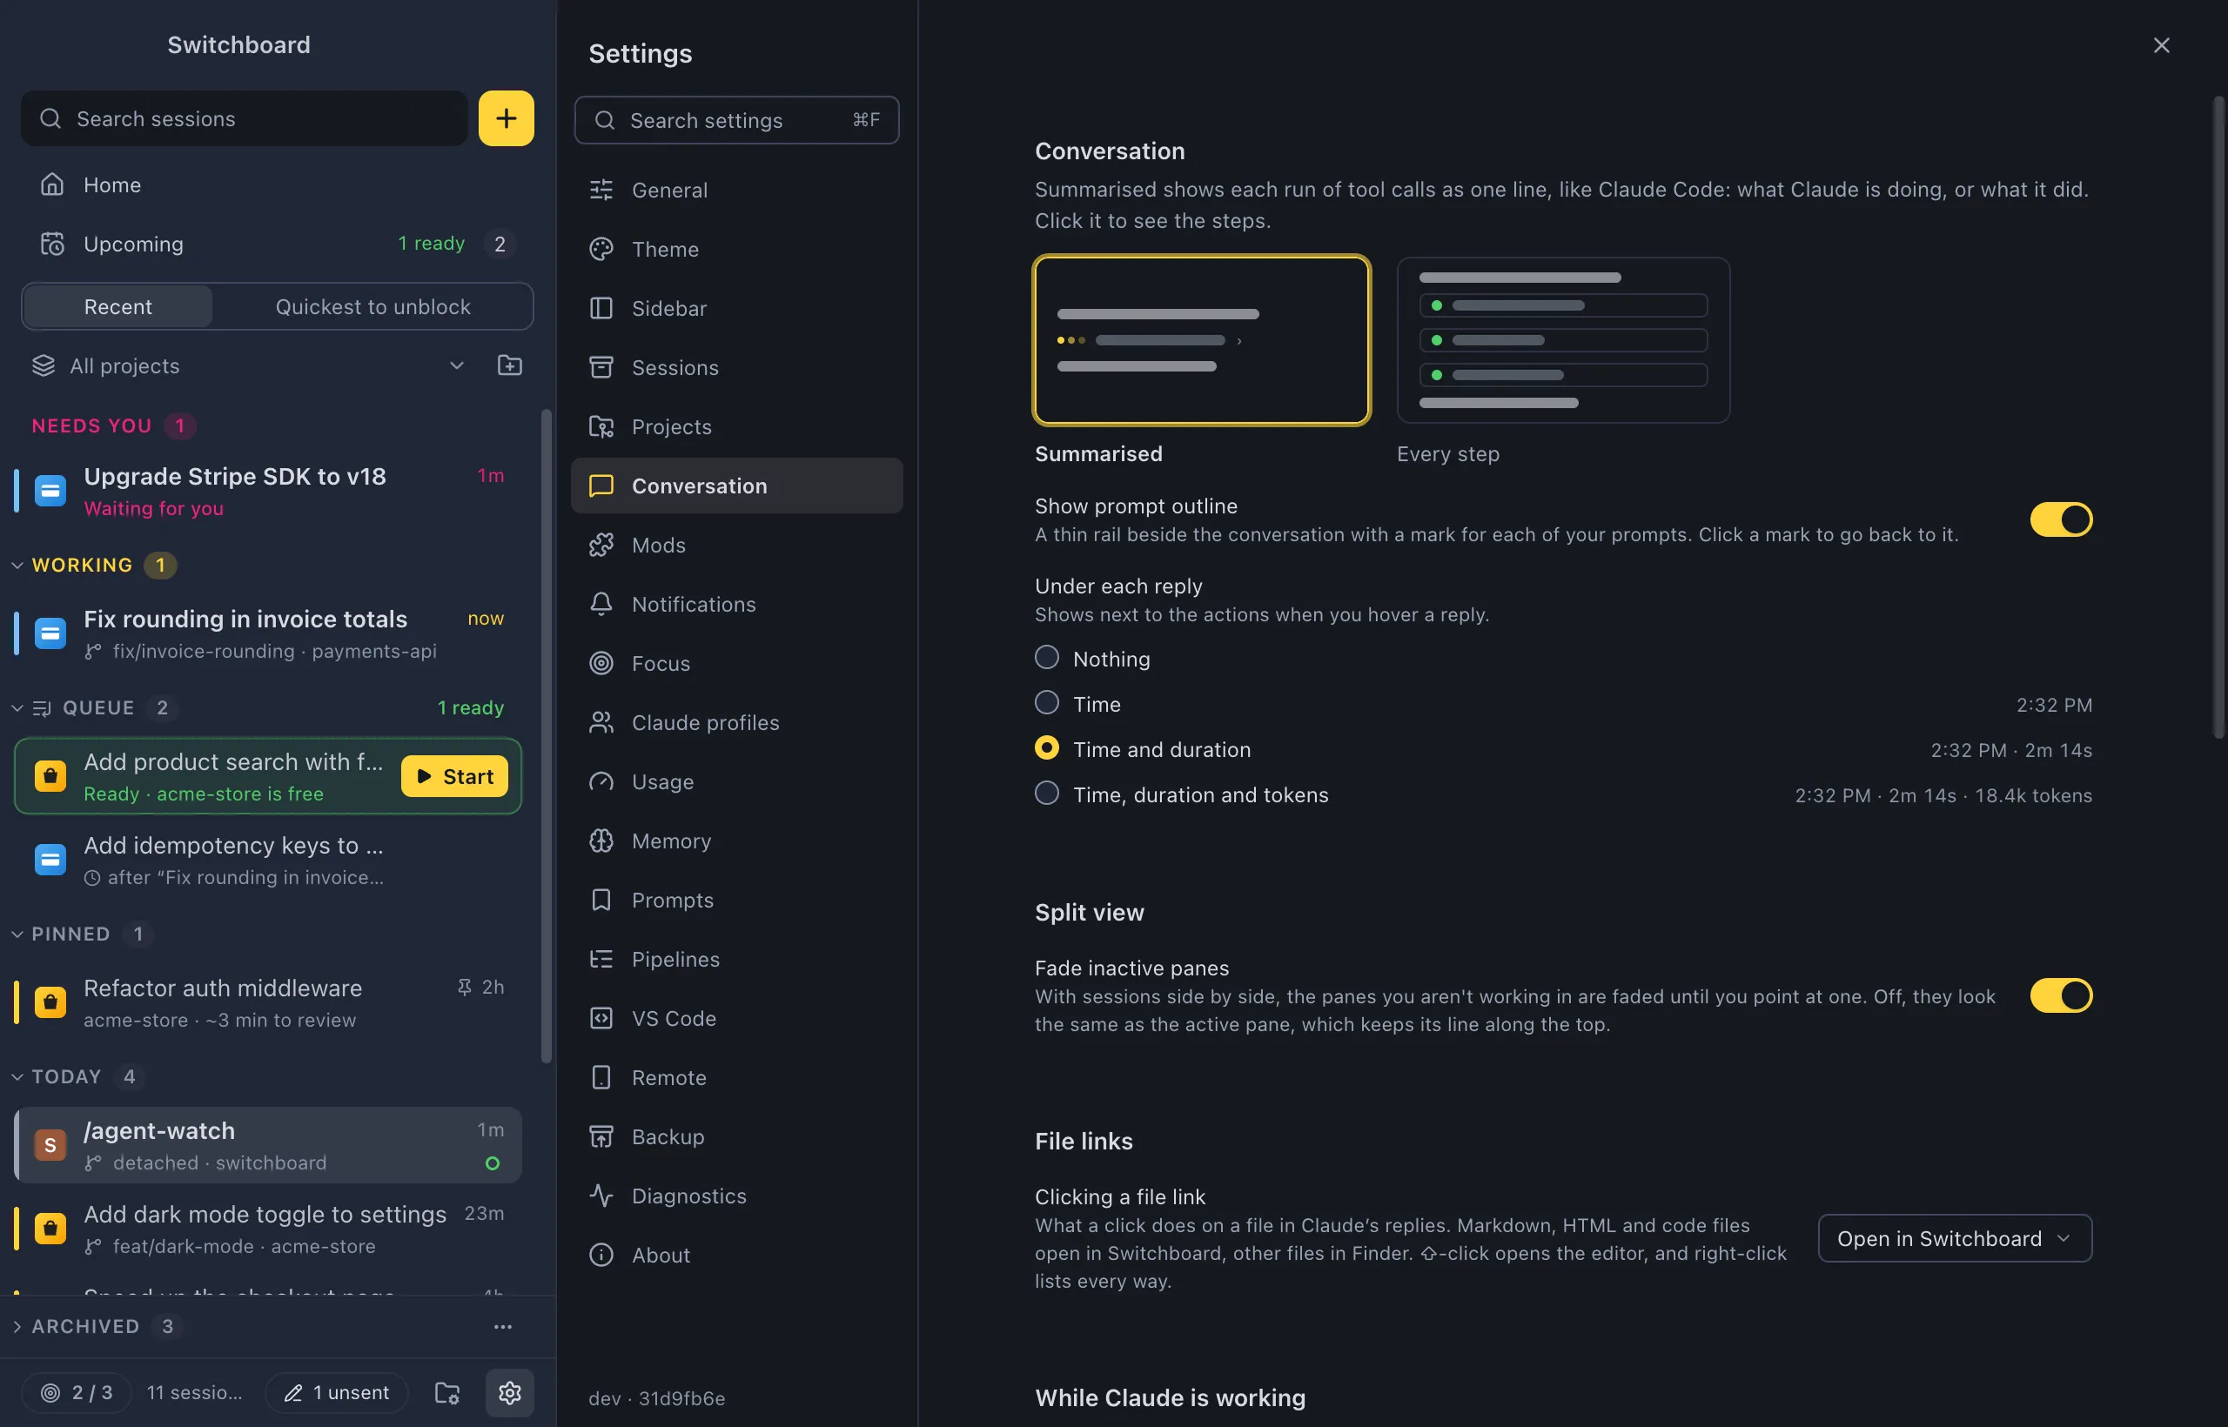The image size is (2228, 1427).
Task: Select the Nothing radio option
Action: tap(1046, 658)
